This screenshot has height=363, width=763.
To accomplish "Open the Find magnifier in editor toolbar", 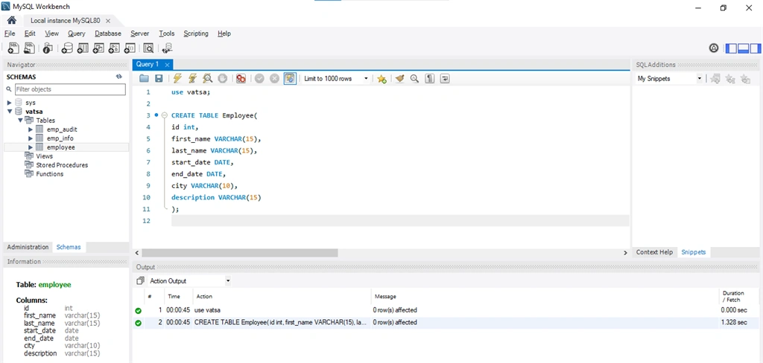I will [x=414, y=79].
